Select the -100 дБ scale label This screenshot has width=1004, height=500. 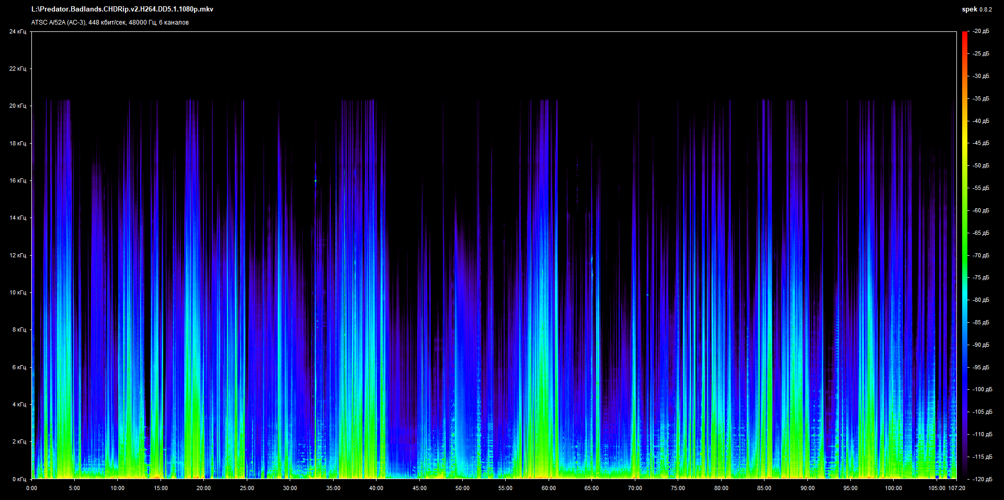pyautogui.click(x=982, y=389)
